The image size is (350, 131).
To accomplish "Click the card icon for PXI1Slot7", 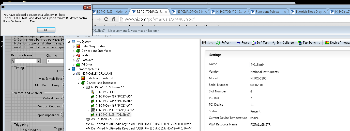I will tap(93, 106).
